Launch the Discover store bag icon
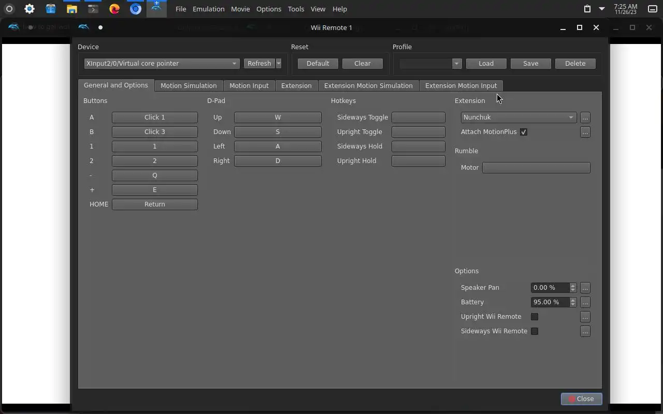This screenshot has height=414, width=663. pos(50,9)
